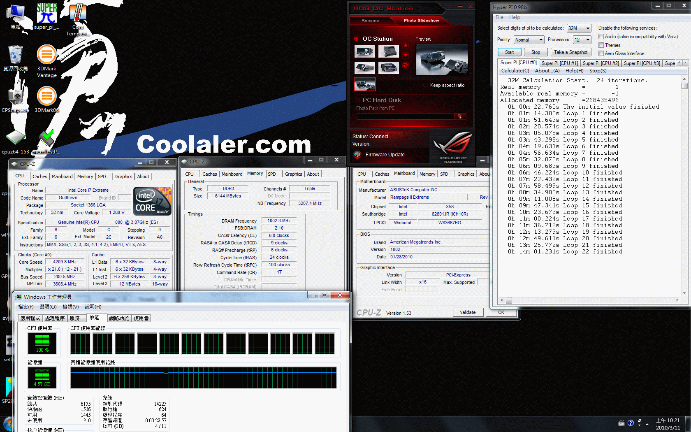Viewport: 691px width, 432px height.
Task: Click the Validate button in CPU-Z
Action: [468, 312]
